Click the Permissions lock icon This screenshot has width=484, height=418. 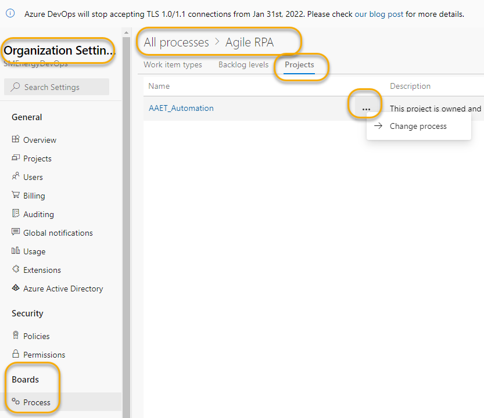pos(16,354)
